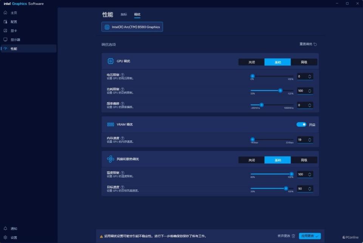
Task: 点击目标速度数值的下调箭头
Action: click(310, 190)
